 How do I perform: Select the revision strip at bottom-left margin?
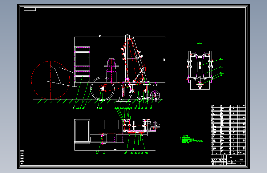(x=22, y=158)
